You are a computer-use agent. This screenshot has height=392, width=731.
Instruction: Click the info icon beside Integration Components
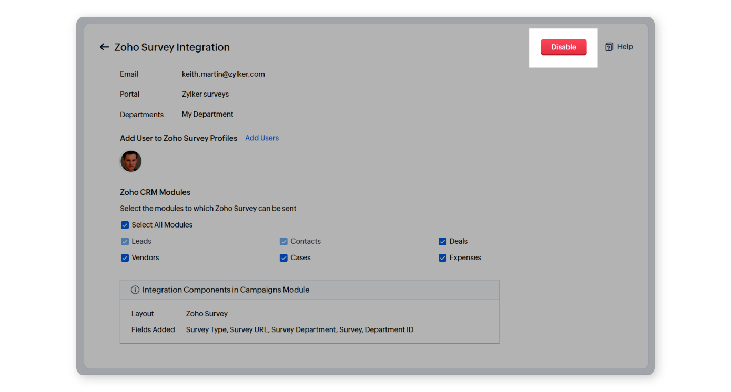click(x=135, y=290)
